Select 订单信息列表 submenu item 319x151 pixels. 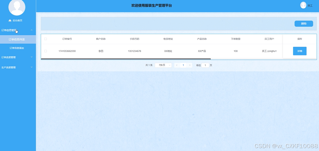pos(18,39)
